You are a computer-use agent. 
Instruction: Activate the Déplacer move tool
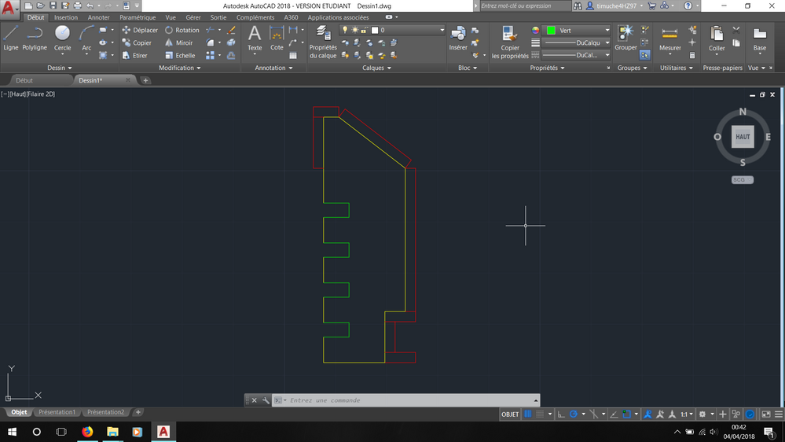(x=140, y=30)
